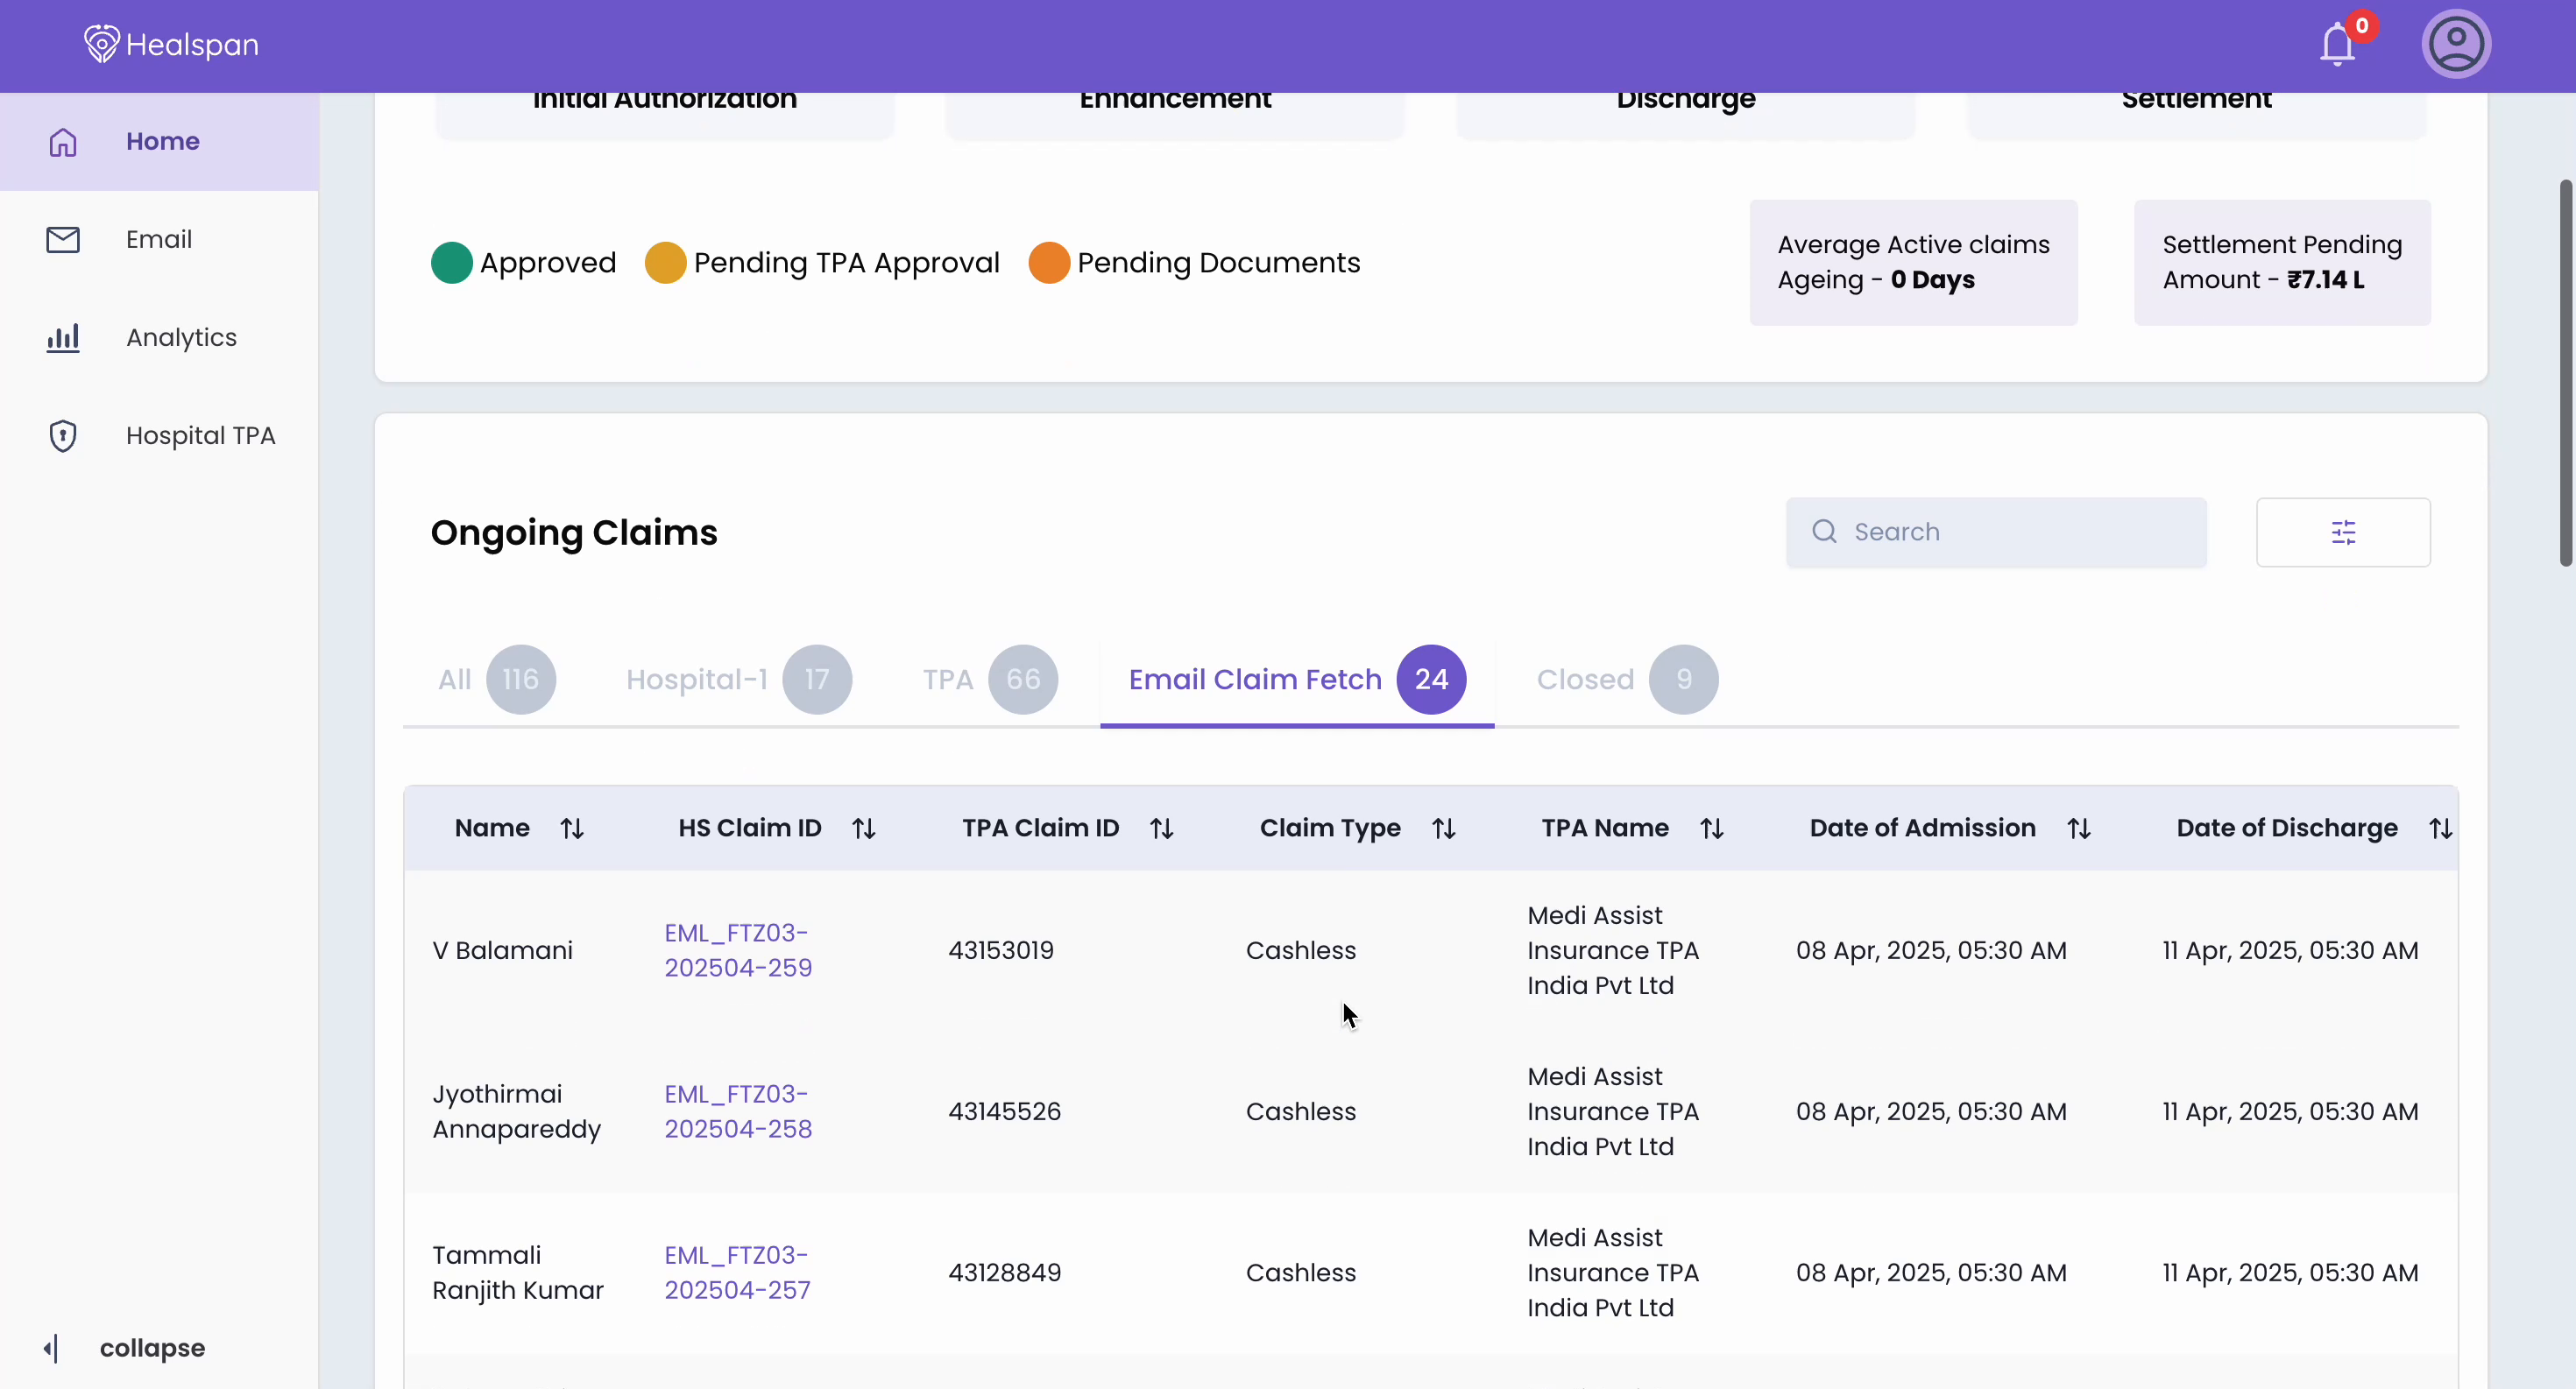The height and width of the screenshot is (1389, 2576).
Task: Toggle sort on HS Claim ID column
Action: (864, 828)
